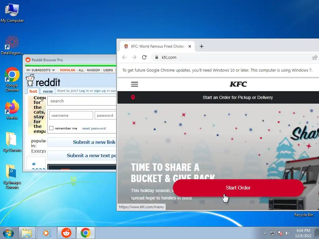View site security lock info
Screen dimensions: 319x239
pyautogui.click(x=156, y=57)
